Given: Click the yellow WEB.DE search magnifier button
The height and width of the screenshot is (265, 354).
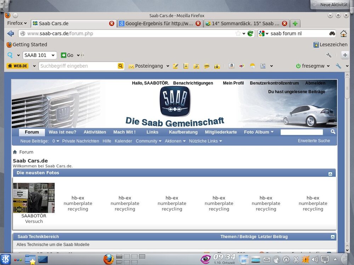Looking at the screenshot, I should [121, 66].
